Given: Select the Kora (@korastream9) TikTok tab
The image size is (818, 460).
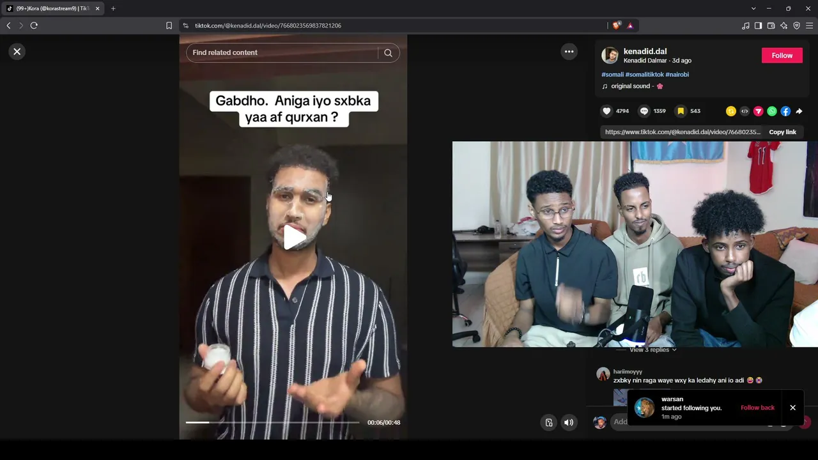Looking at the screenshot, I should coord(52,8).
